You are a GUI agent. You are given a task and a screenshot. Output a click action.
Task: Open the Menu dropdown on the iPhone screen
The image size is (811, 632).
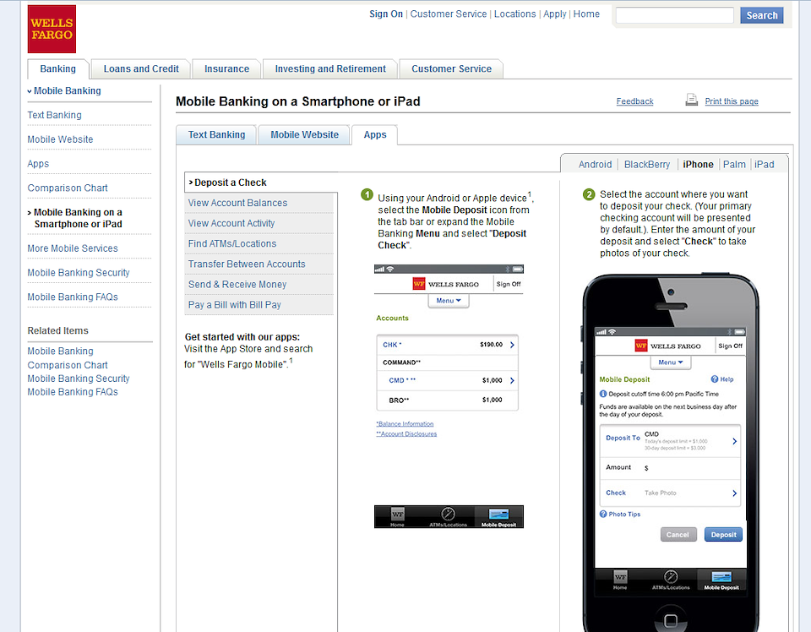[x=671, y=362]
